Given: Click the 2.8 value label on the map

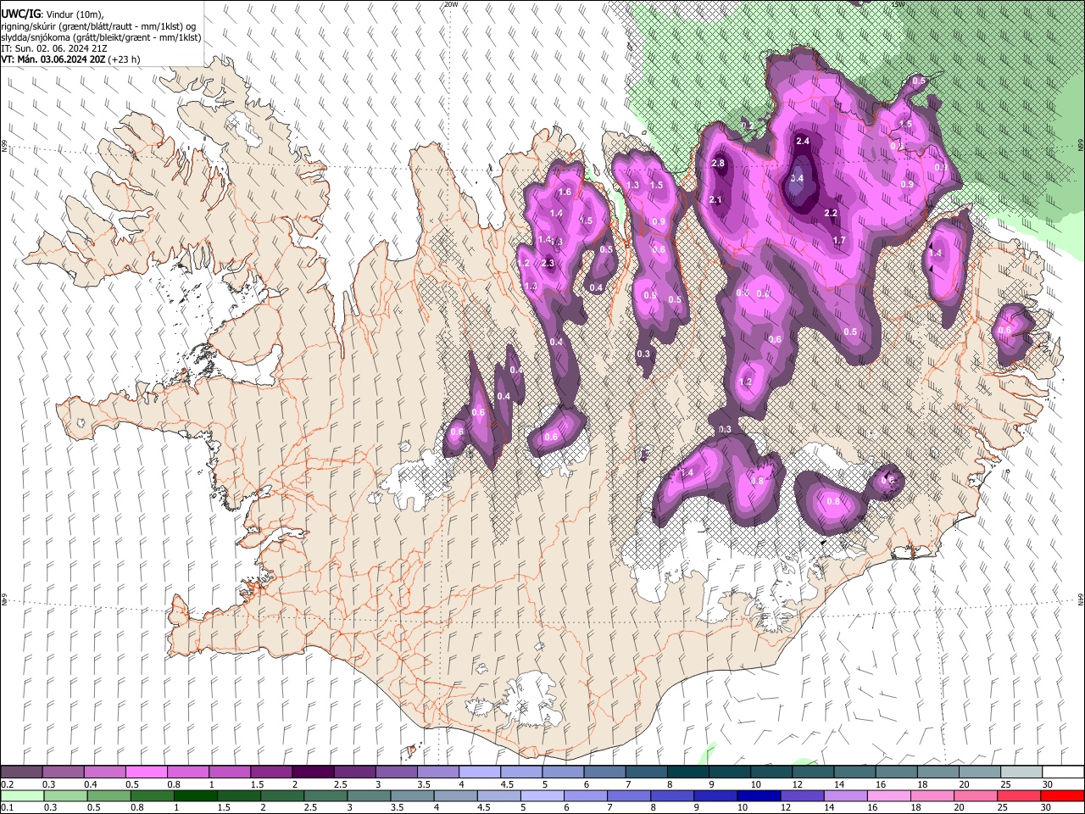Looking at the screenshot, I should [x=719, y=163].
